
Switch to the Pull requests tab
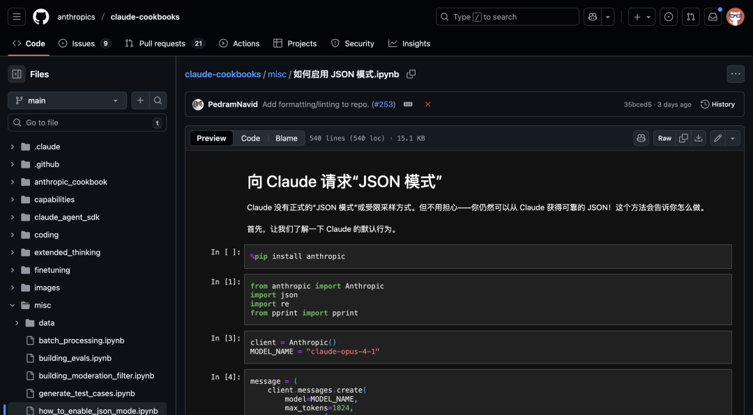(x=165, y=43)
